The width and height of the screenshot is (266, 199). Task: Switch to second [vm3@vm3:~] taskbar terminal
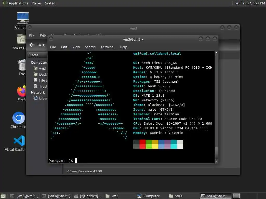(56, 196)
